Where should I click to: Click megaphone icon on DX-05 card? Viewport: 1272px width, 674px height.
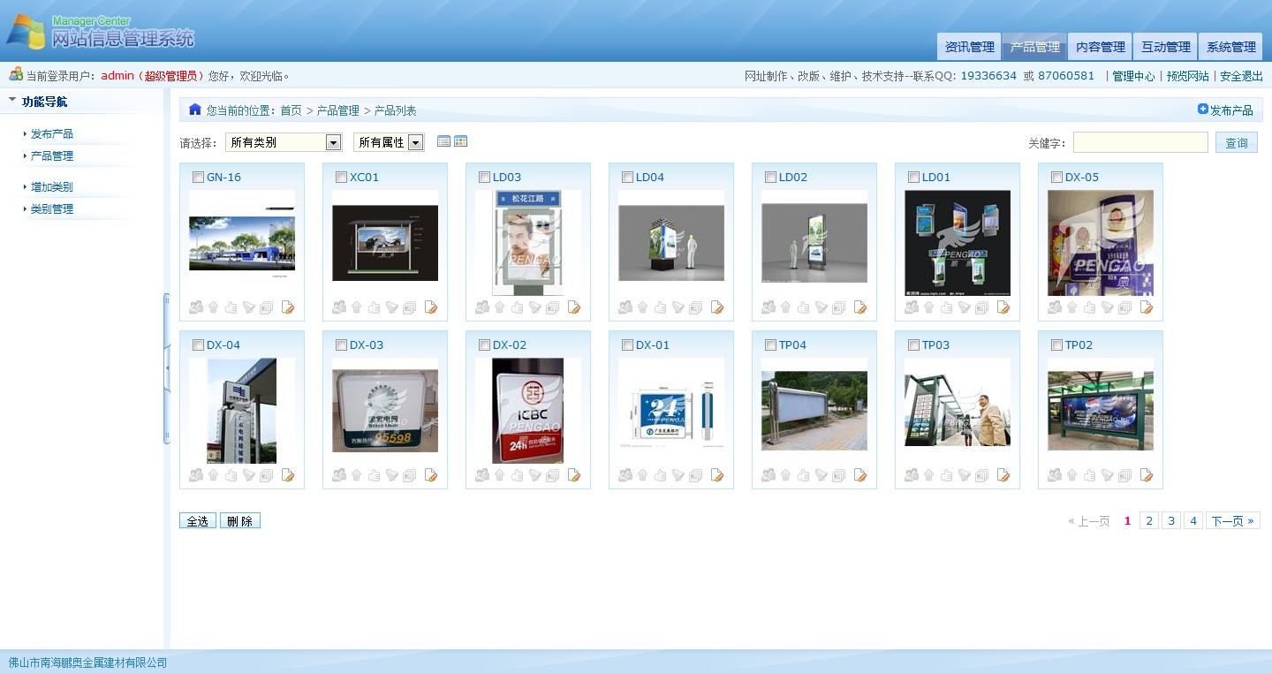1108,307
